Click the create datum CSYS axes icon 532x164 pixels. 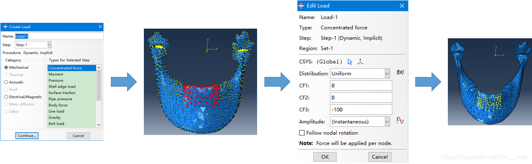(360, 62)
